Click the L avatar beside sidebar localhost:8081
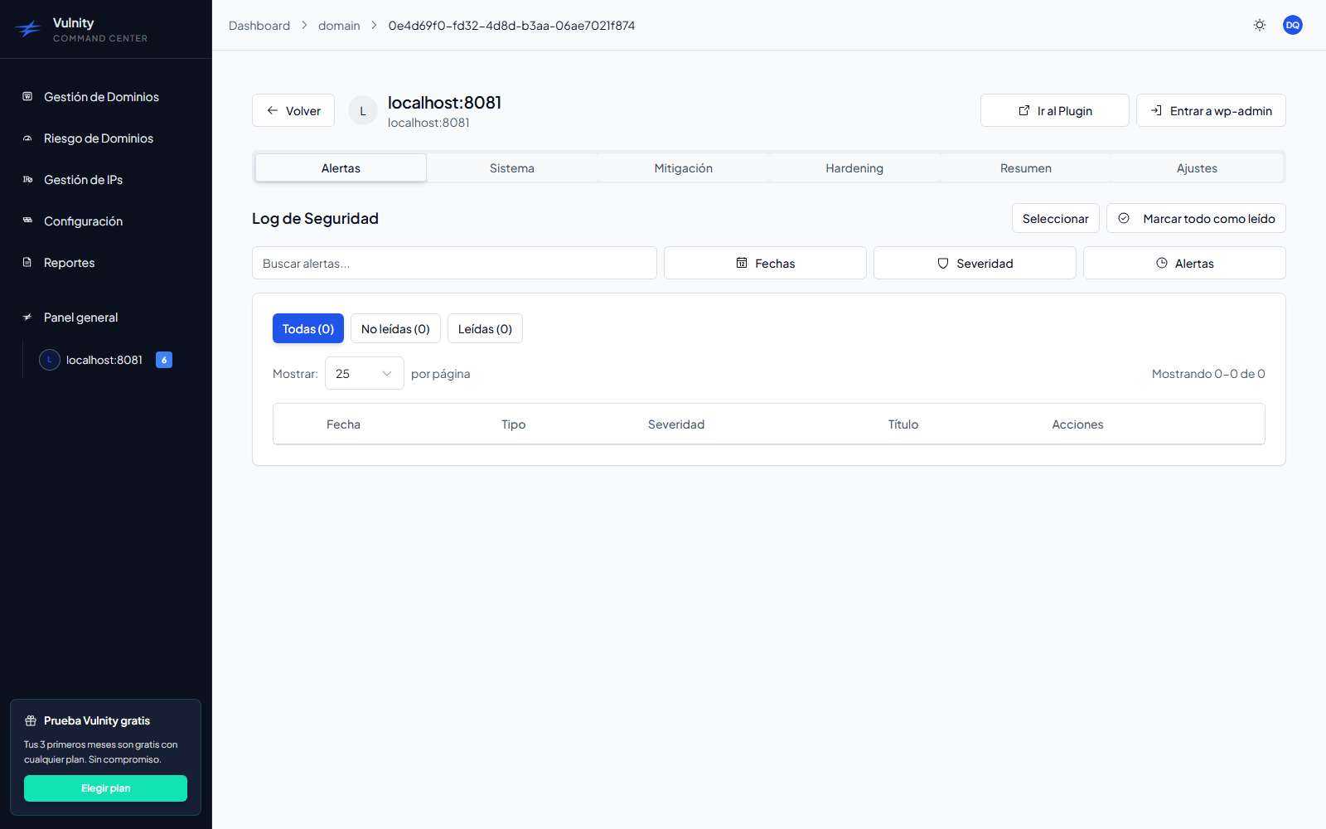 click(x=50, y=360)
